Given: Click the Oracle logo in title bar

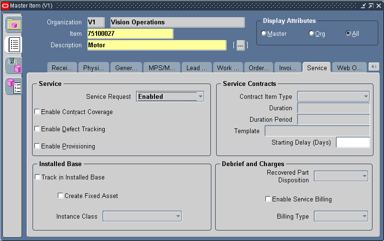Looking at the screenshot, I should [x=5, y=5].
